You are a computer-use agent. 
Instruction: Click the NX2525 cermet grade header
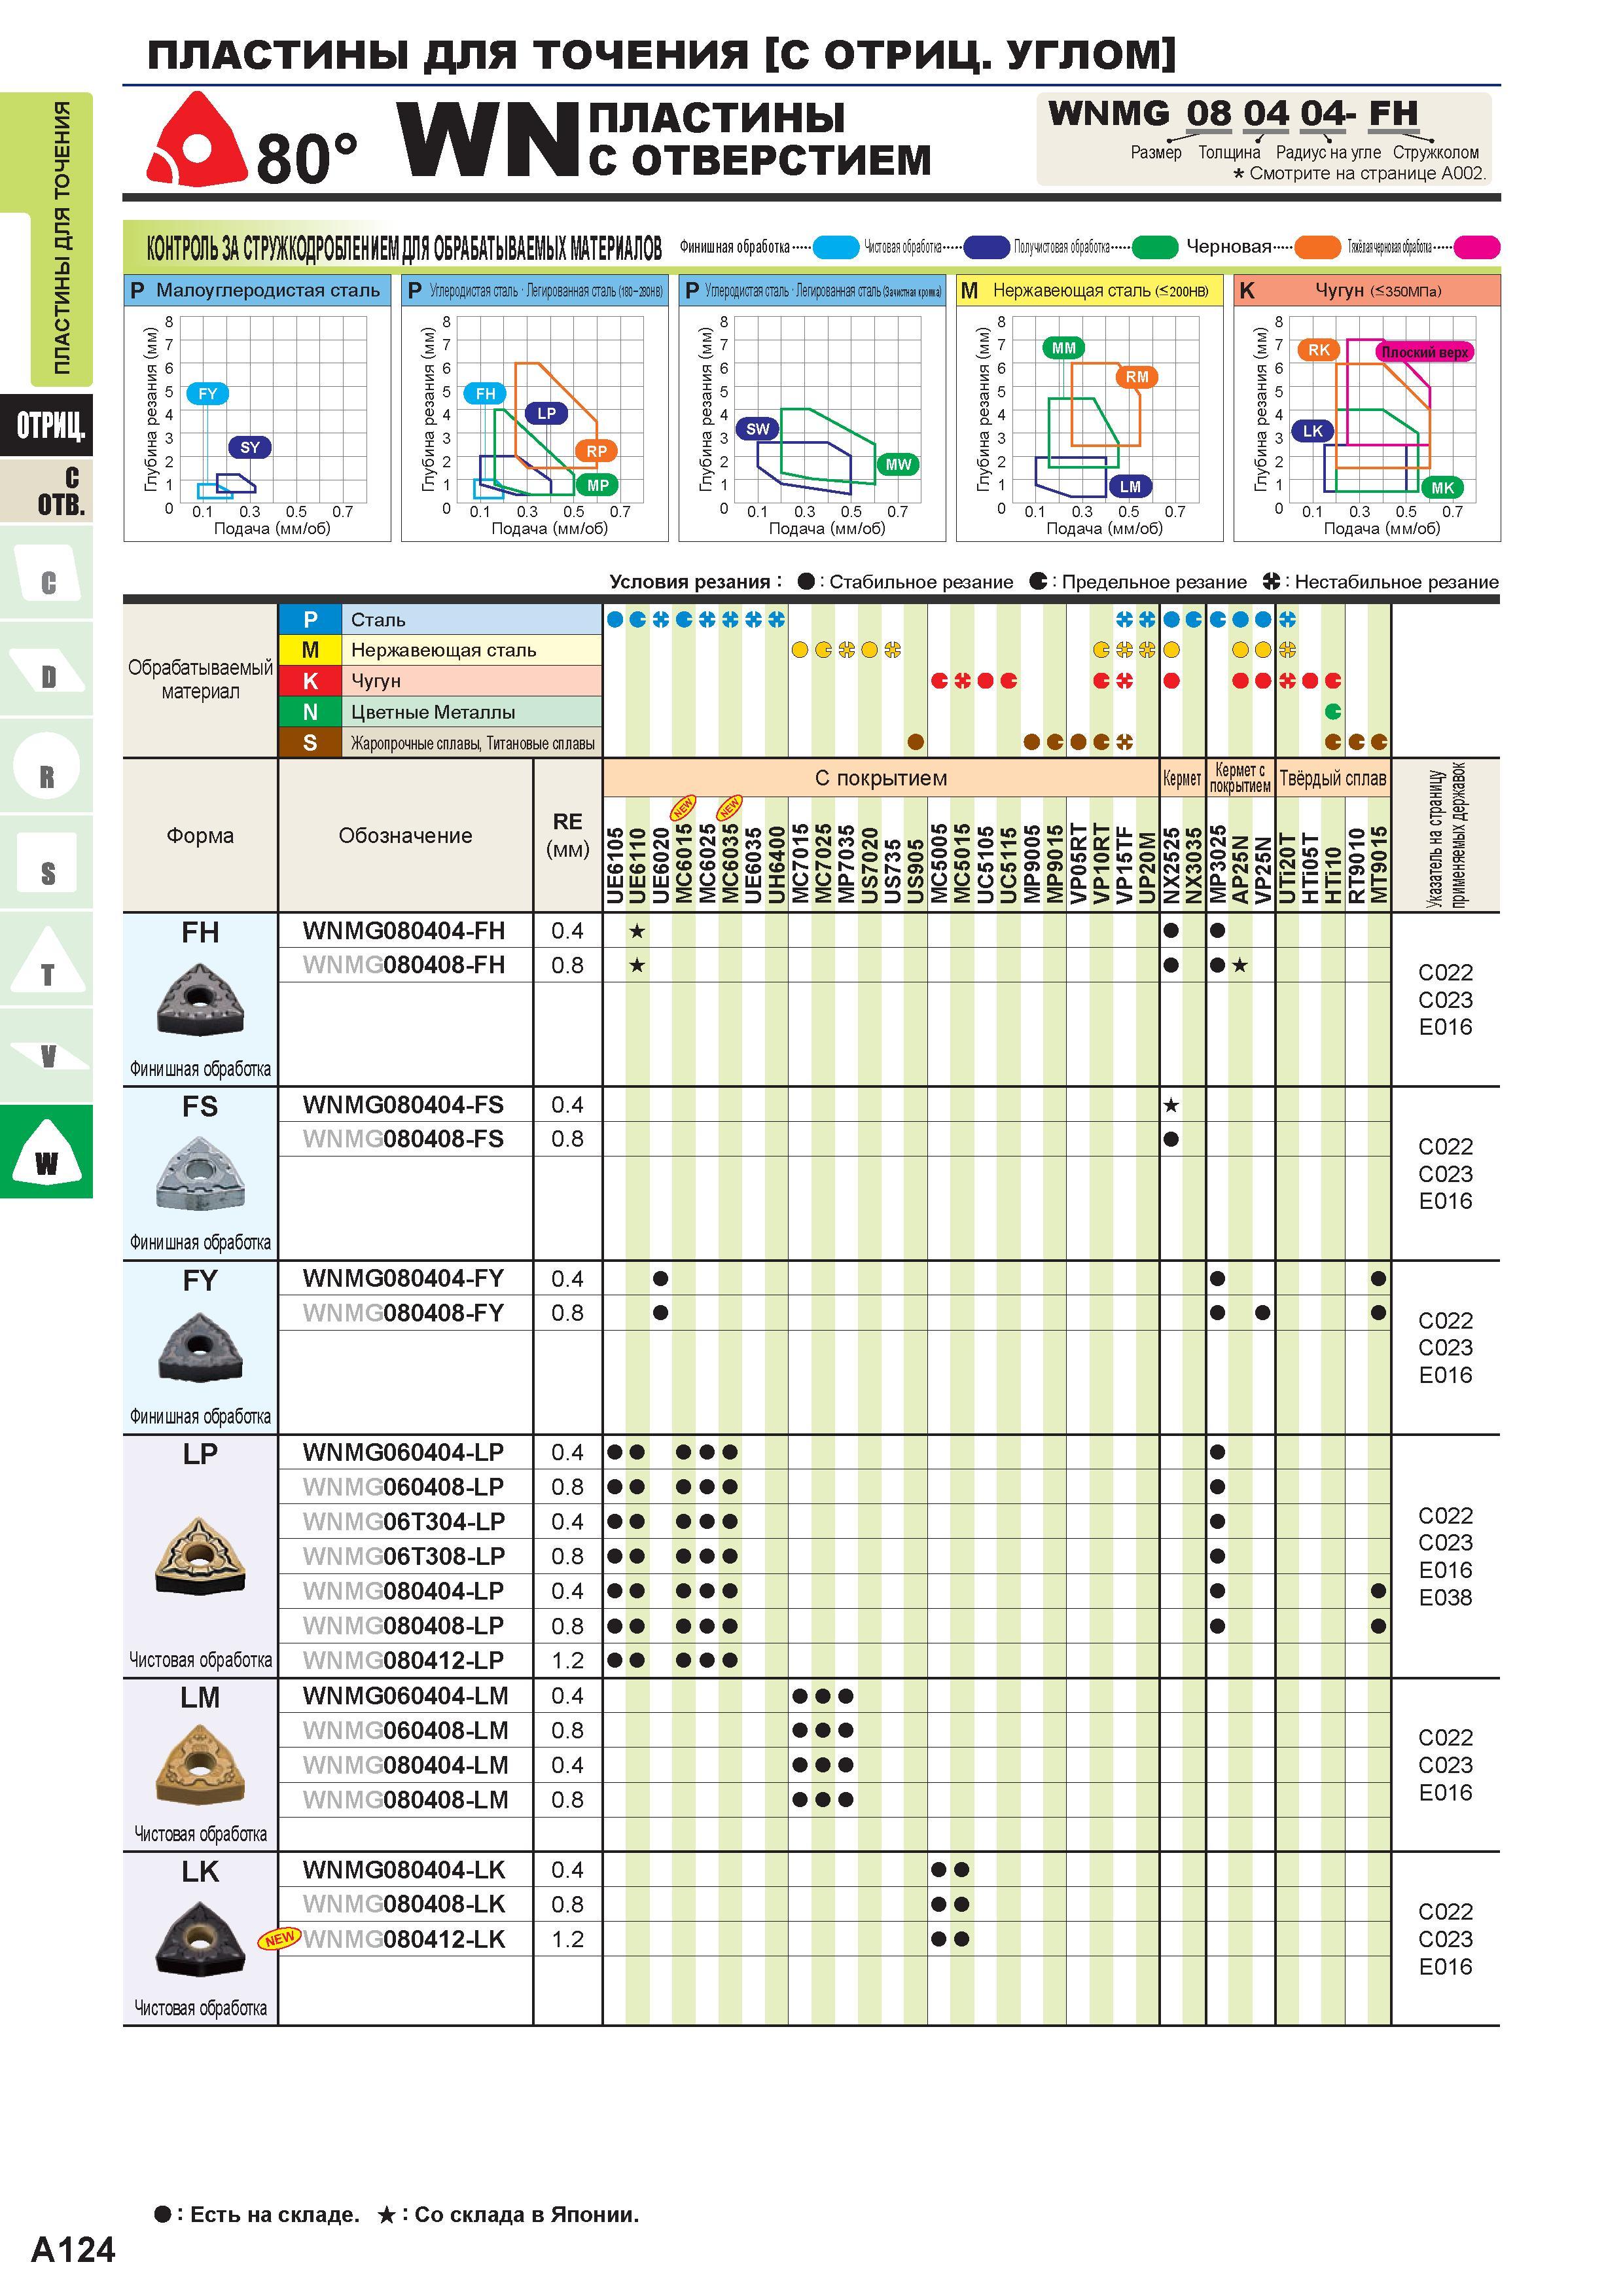pos(1171,865)
